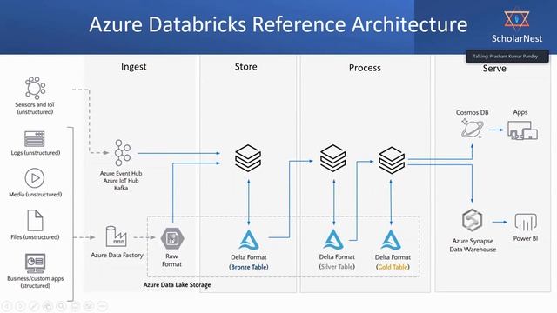This screenshot has width=557, height=313.
Task: Click the "Process" column heading
Action: [x=365, y=68]
